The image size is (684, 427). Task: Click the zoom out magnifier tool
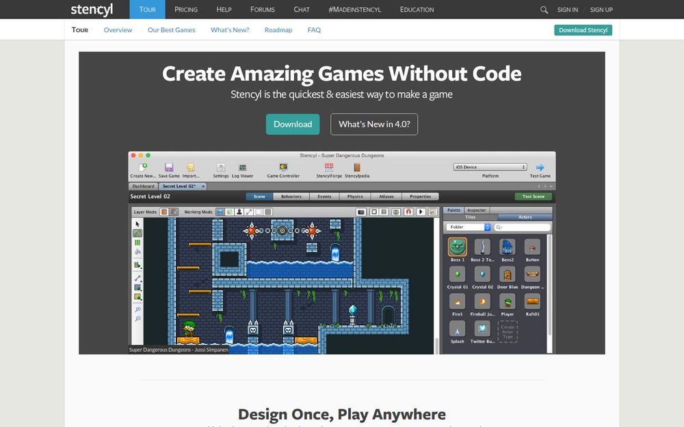click(137, 319)
